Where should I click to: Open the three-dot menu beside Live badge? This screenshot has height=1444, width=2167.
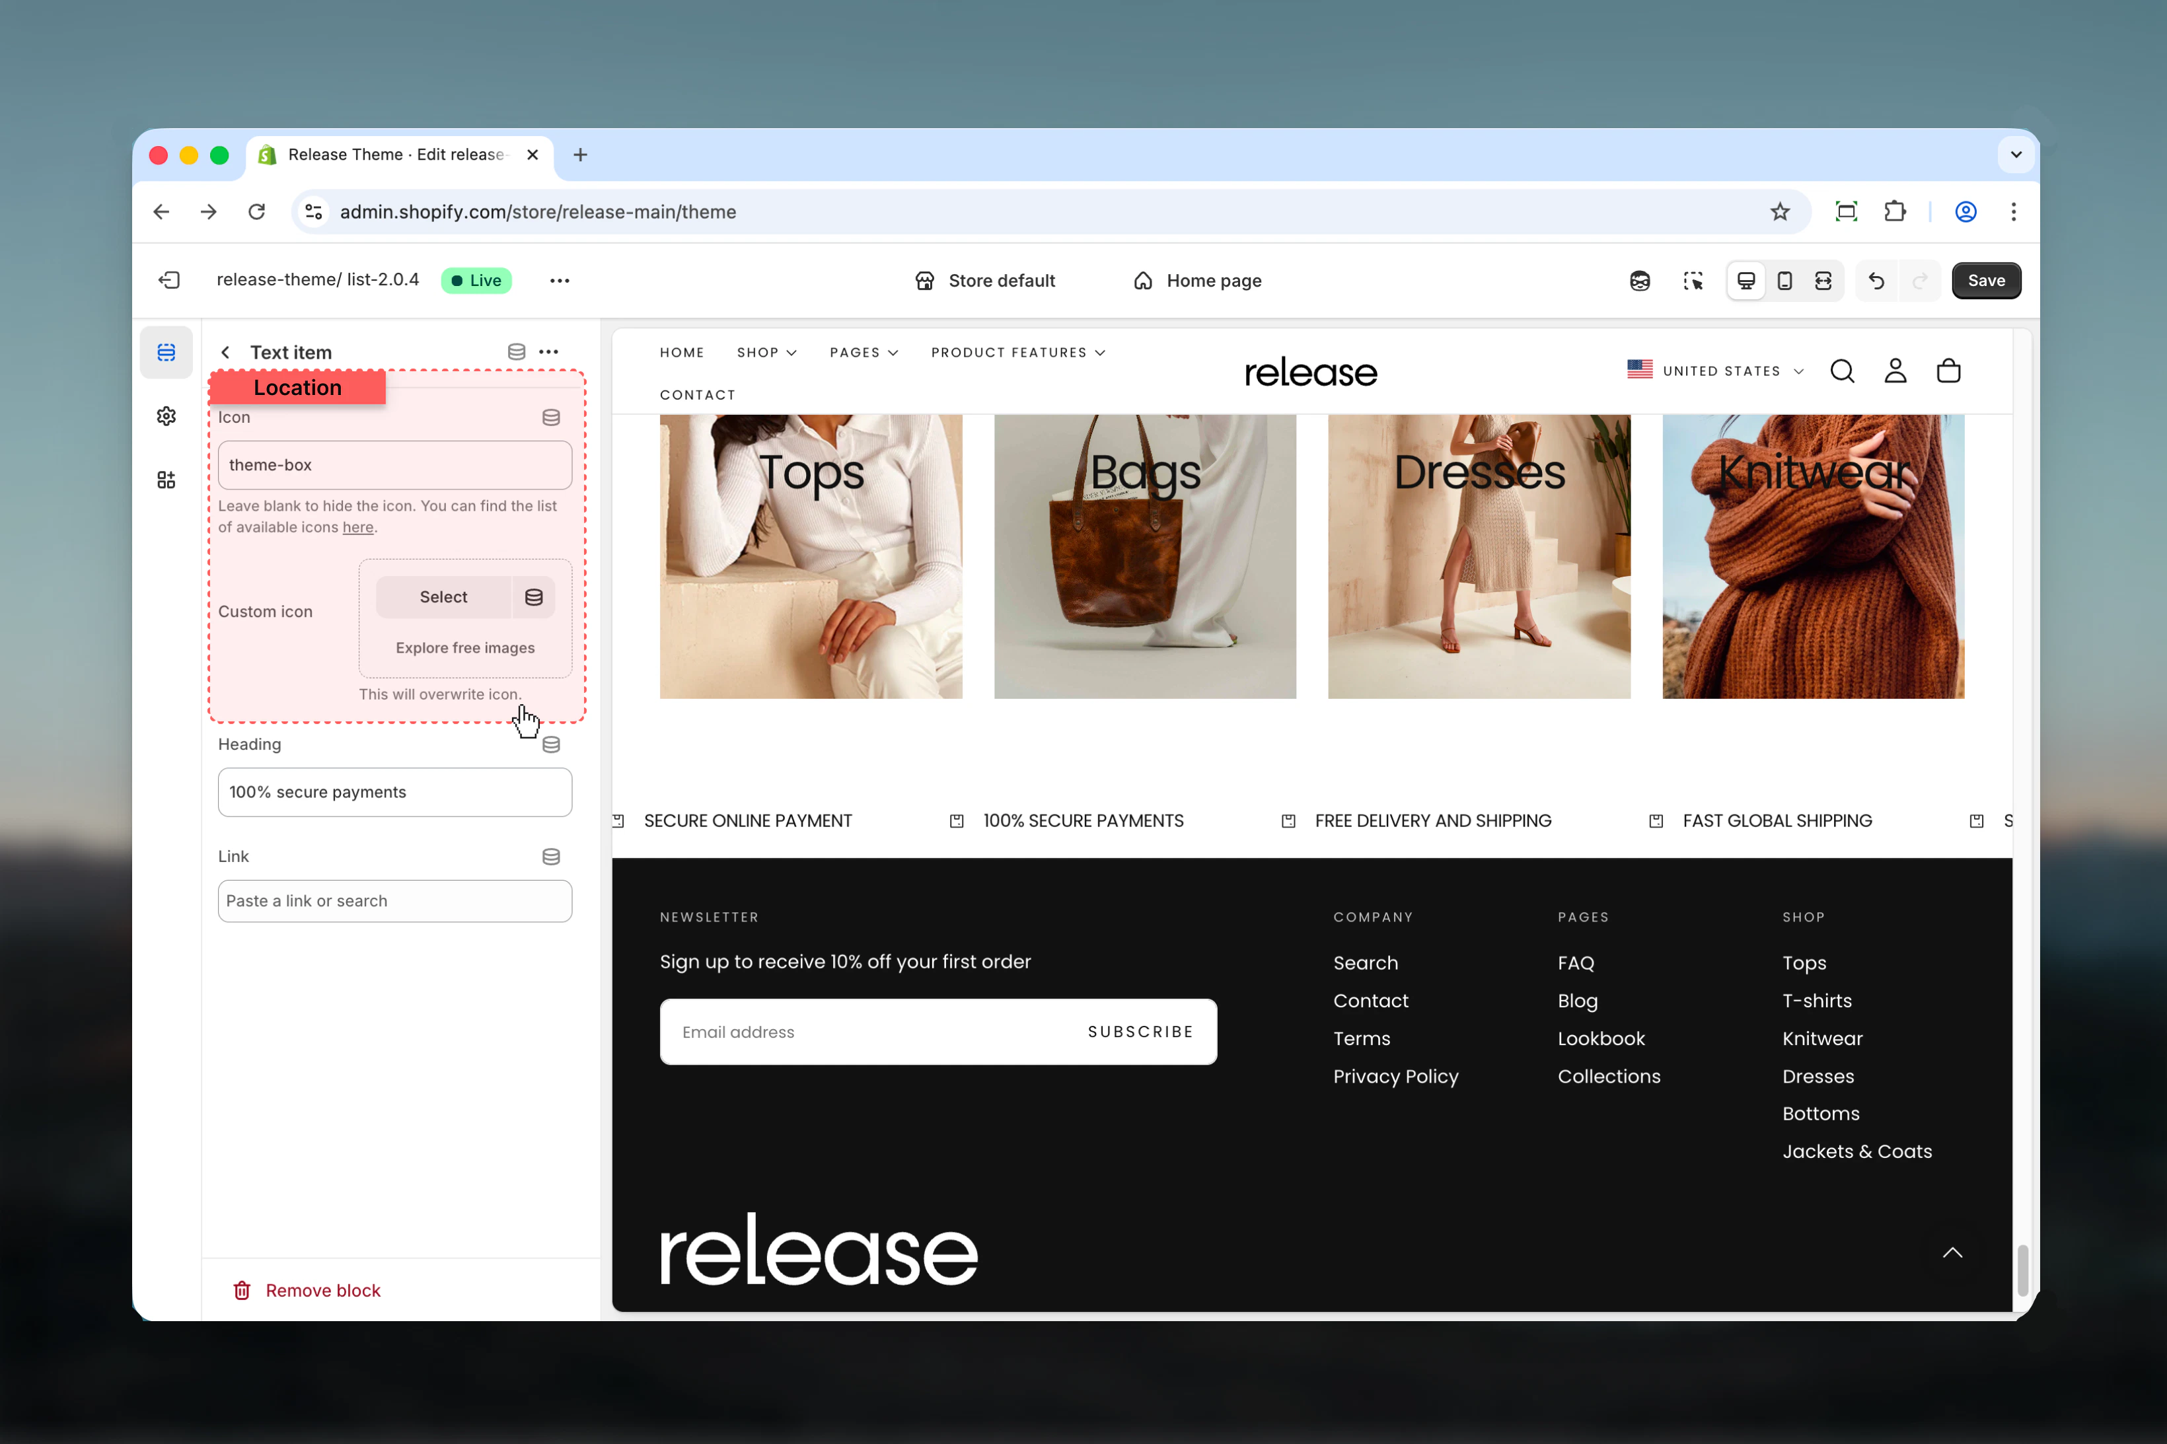(x=559, y=280)
